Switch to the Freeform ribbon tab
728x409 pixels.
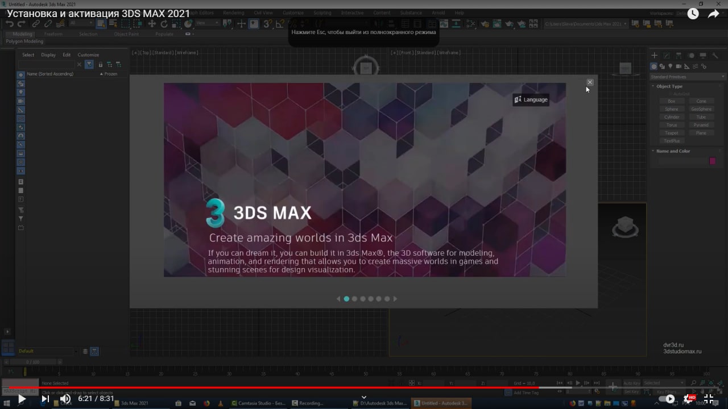[53, 34]
